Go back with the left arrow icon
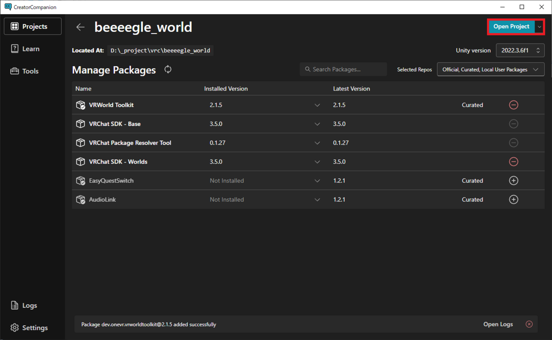 pyautogui.click(x=80, y=27)
